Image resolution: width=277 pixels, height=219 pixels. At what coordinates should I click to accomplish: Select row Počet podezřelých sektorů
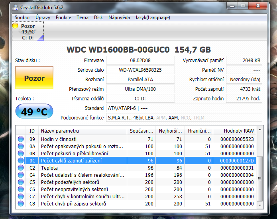[136, 182]
